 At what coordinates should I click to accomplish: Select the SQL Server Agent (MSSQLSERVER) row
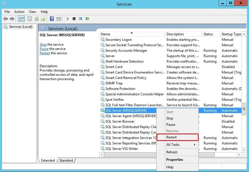click(131, 116)
